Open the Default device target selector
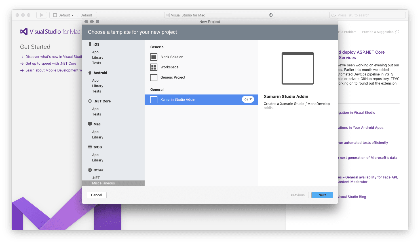This screenshot has height=244, width=420. coord(84,15)
